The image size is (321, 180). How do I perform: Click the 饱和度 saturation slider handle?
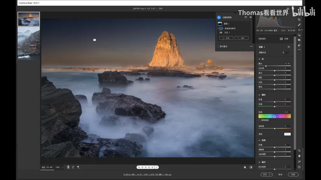(275, 129)
